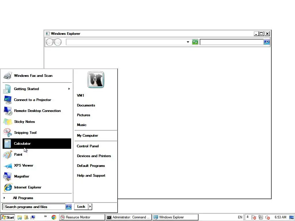Click the Windows Explorer taskbar button
The image size is (295, 221).
pos(175,217)
